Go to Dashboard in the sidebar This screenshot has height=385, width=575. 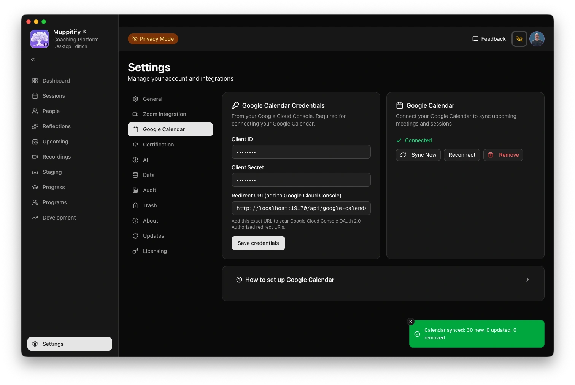[56, 81]
